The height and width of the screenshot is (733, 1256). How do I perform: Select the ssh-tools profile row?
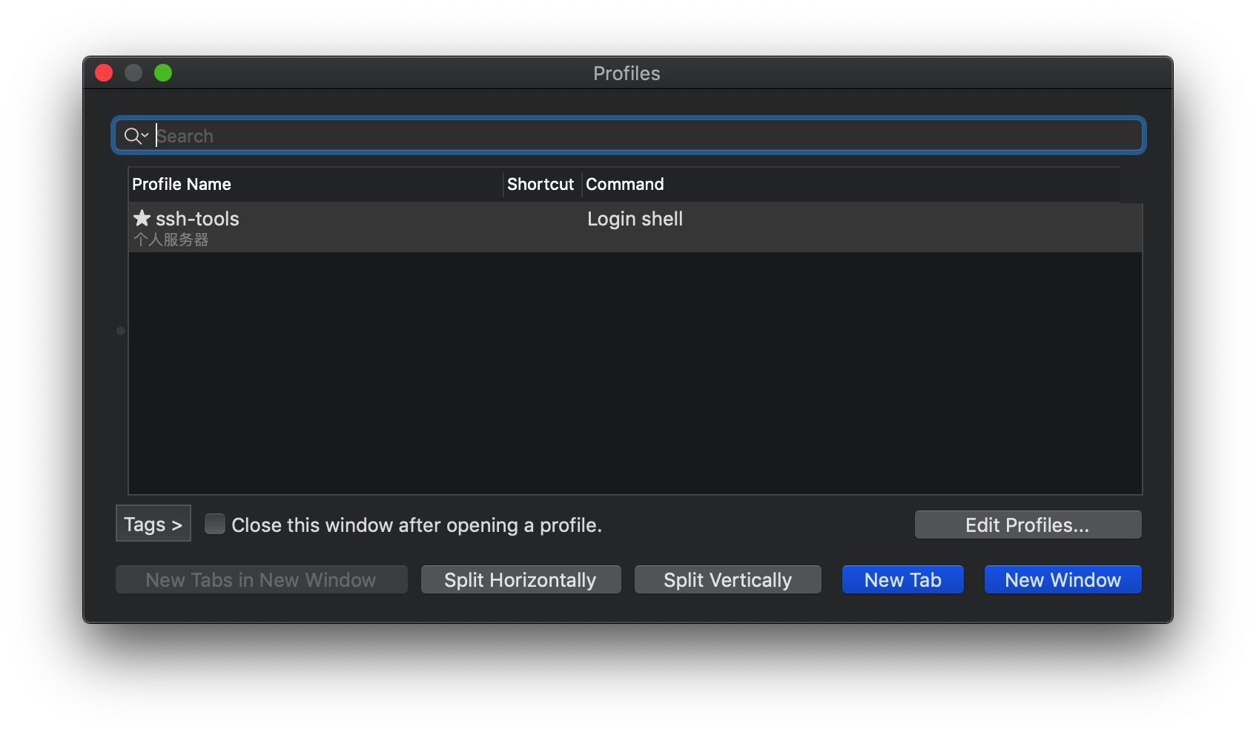[x=635, y=227]
